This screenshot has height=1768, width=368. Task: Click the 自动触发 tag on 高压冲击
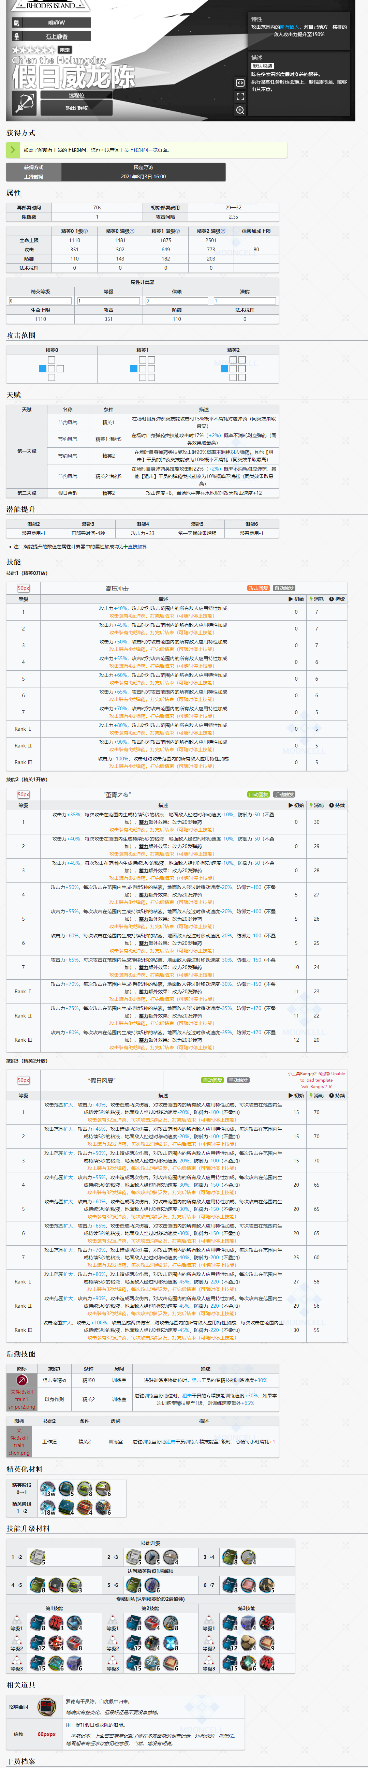coord(284,588)
